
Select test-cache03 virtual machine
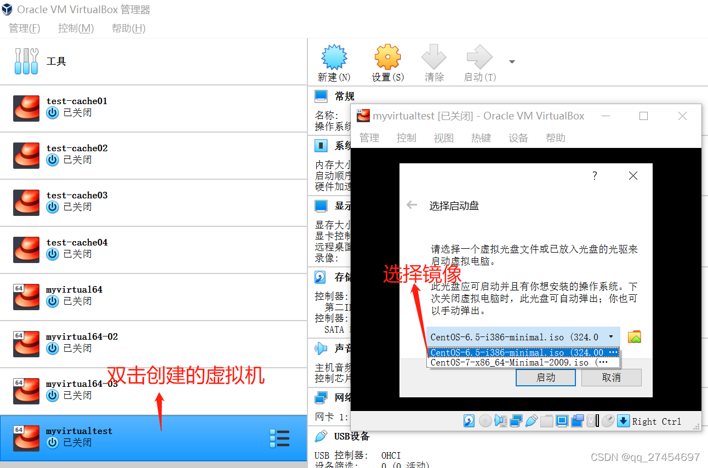[153, 203]
